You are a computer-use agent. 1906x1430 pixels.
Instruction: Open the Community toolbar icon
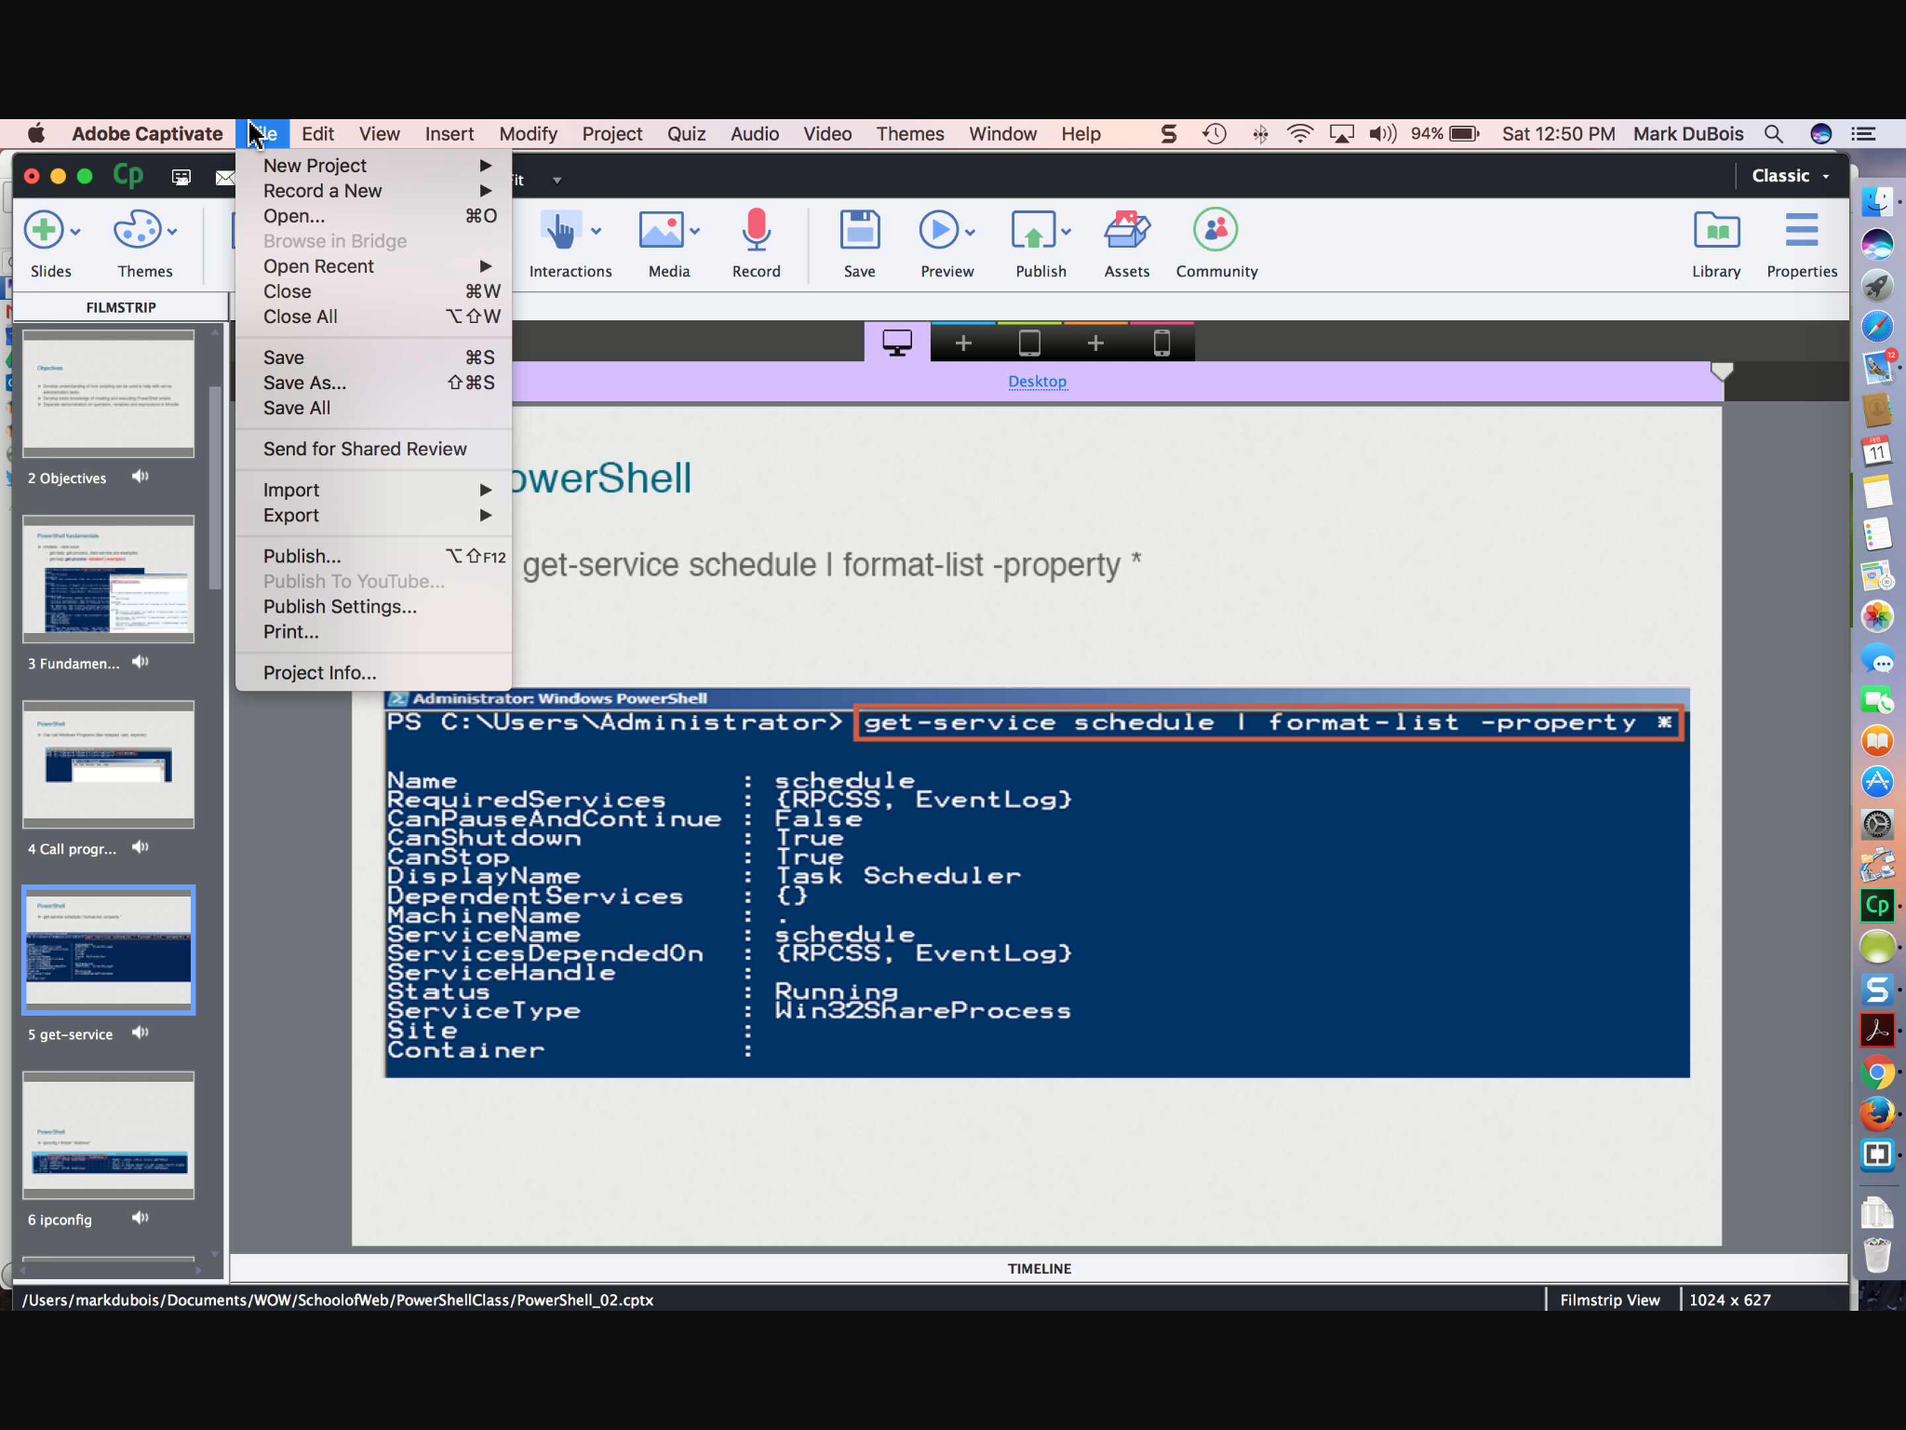coord(1215,230)
